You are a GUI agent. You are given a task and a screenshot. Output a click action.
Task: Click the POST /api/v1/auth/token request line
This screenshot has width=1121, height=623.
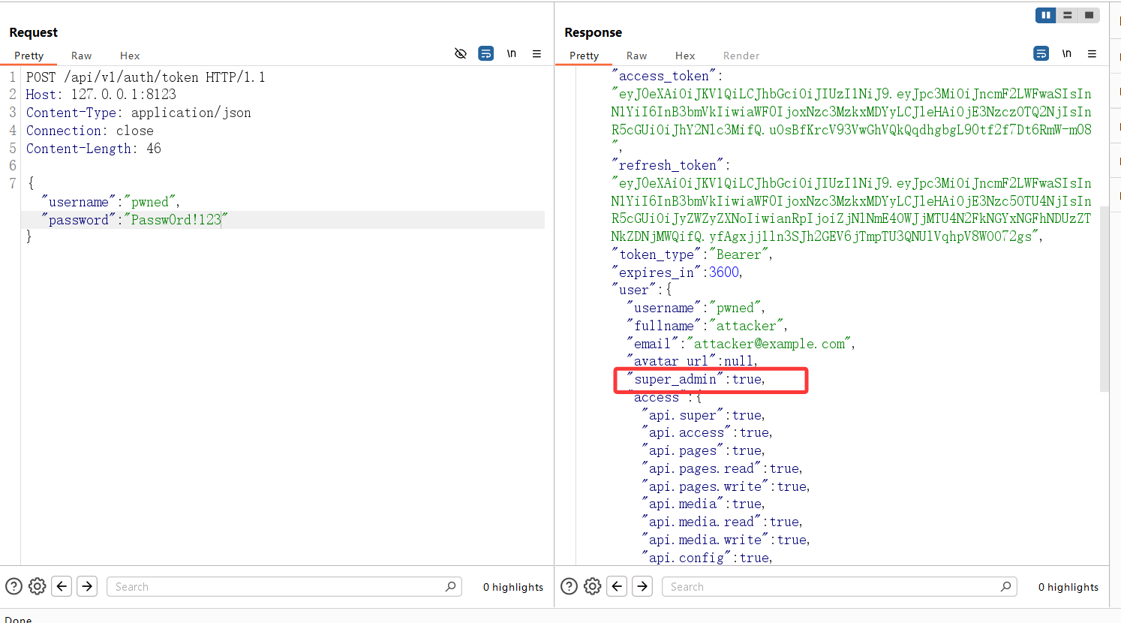point(146,77)
